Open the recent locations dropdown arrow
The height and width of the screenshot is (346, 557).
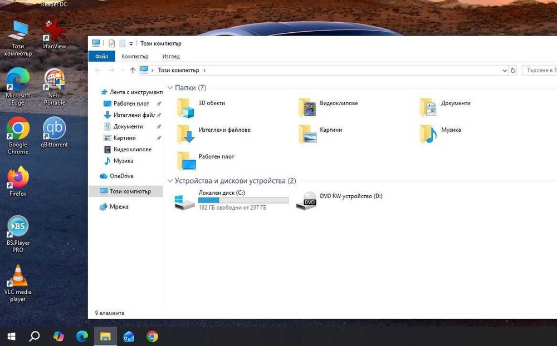(x=123, y=70)
